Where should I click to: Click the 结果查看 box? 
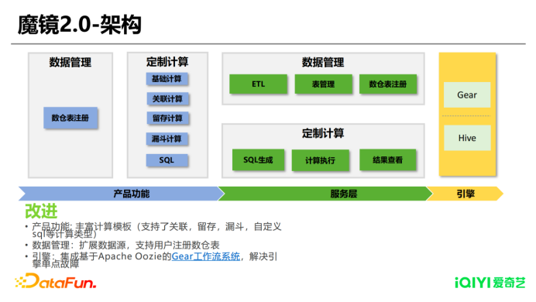387,160
